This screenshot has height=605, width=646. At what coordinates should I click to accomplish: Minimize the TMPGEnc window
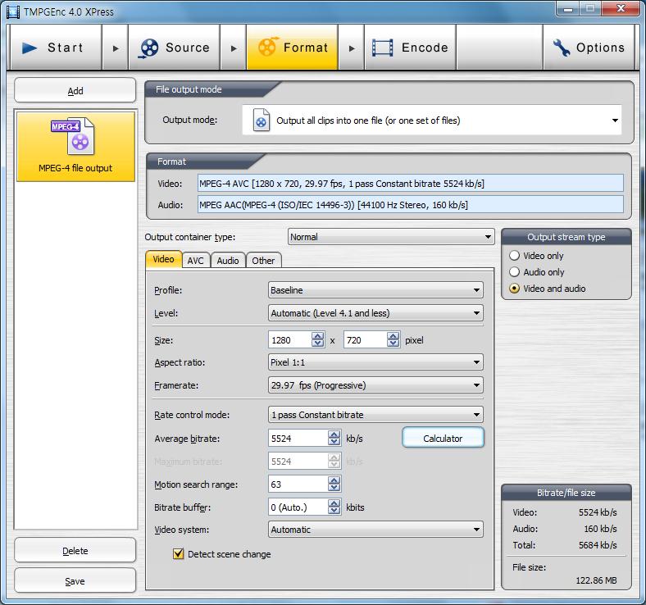(x=568, y=9)
